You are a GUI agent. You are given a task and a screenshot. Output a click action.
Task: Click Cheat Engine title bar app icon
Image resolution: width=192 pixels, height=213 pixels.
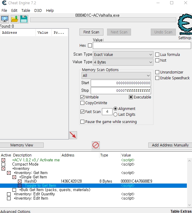pos(4,3)
